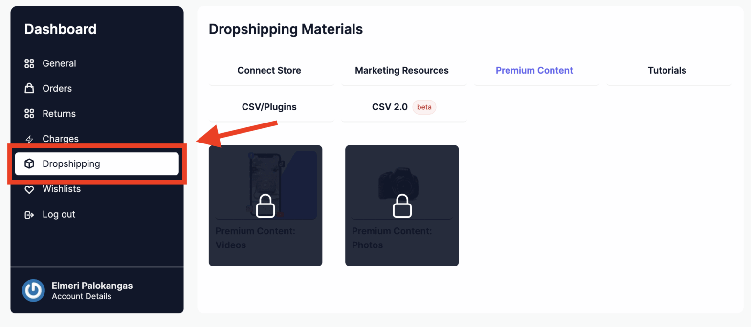Click the Dropshipping cube icon

[x=29, y=163]
